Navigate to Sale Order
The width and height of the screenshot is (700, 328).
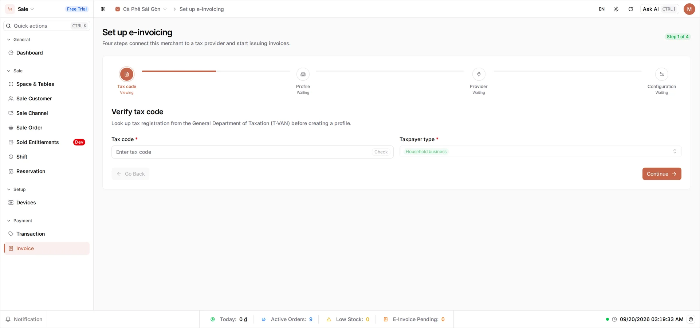pos(47,128)
